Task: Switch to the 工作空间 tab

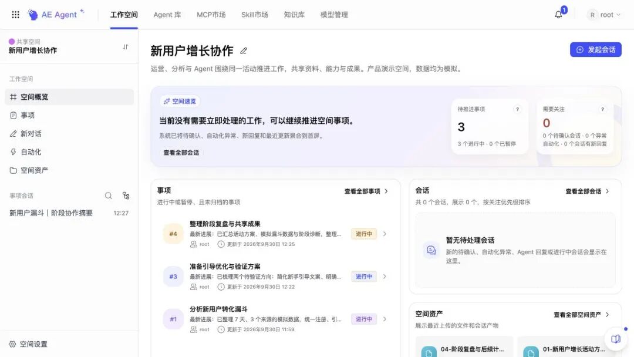Action: [124, 15]
